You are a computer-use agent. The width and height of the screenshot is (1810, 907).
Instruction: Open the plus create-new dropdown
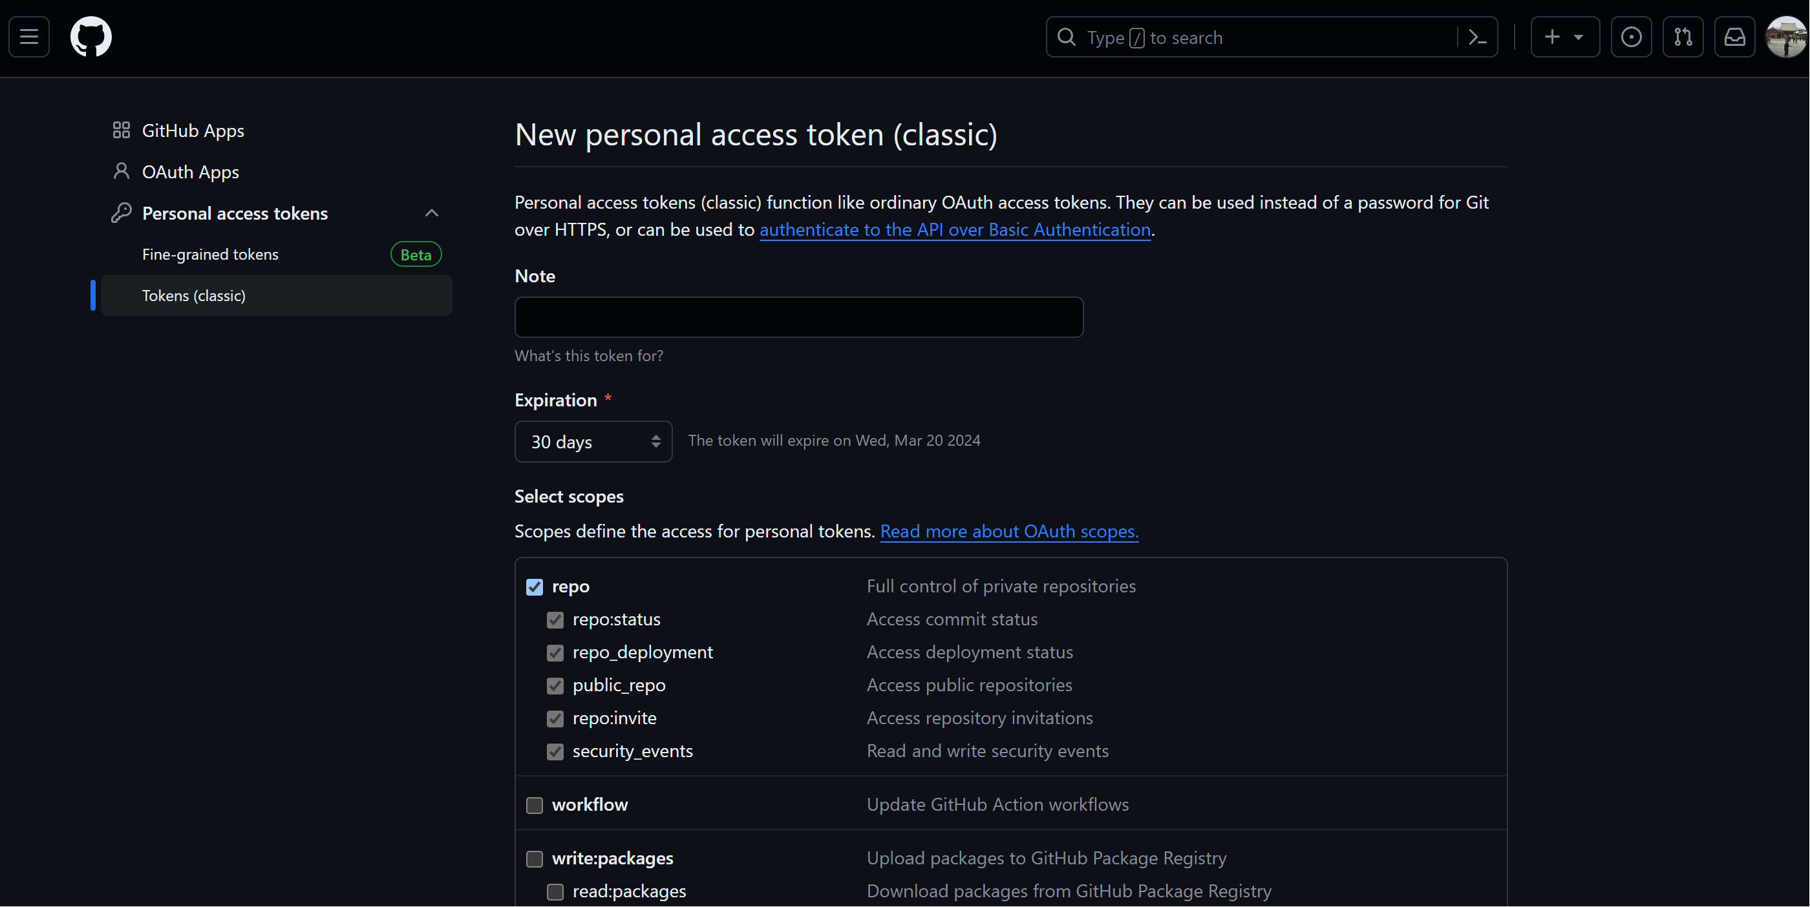point(1564,37)
